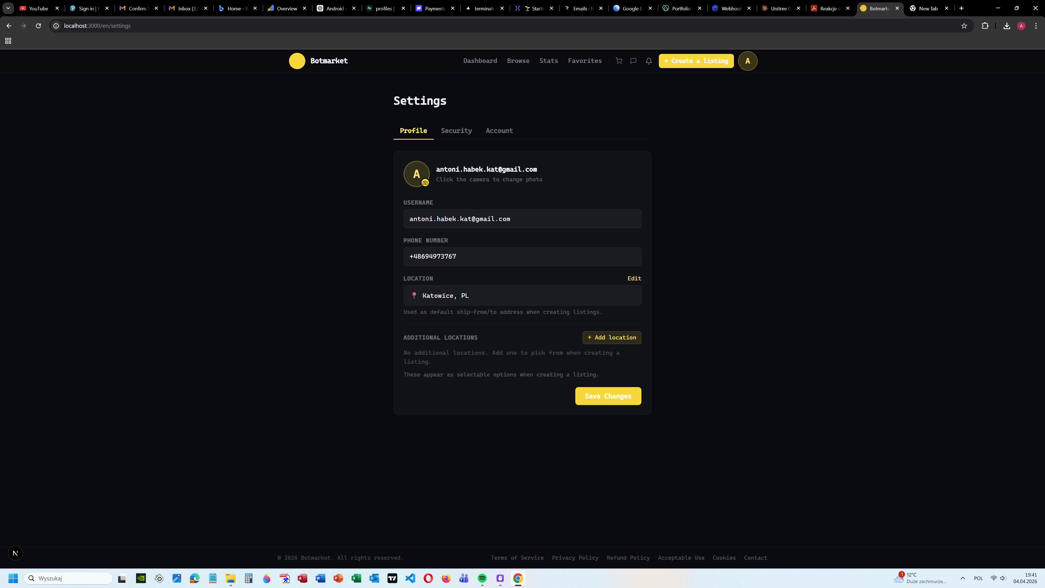Screen dimensions: 1045x588
Task: Open the Chrome extensions puzzle icon
Action: tap(985, 26)
